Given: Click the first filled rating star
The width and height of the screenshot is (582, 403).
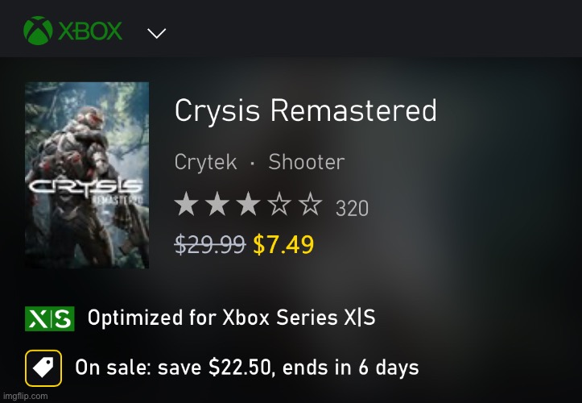Looking at the screenshot, I should pyautogui.click(x=186, y=204).
